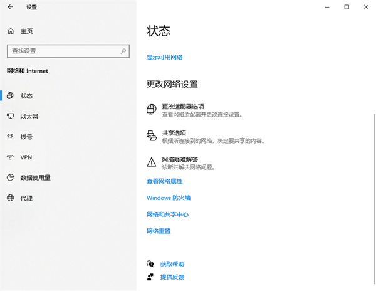Viewport: 376px width, 291px height.
Task: Click the 网络疑难解答 warning triangle icon
Action: (x=151, y=162)
